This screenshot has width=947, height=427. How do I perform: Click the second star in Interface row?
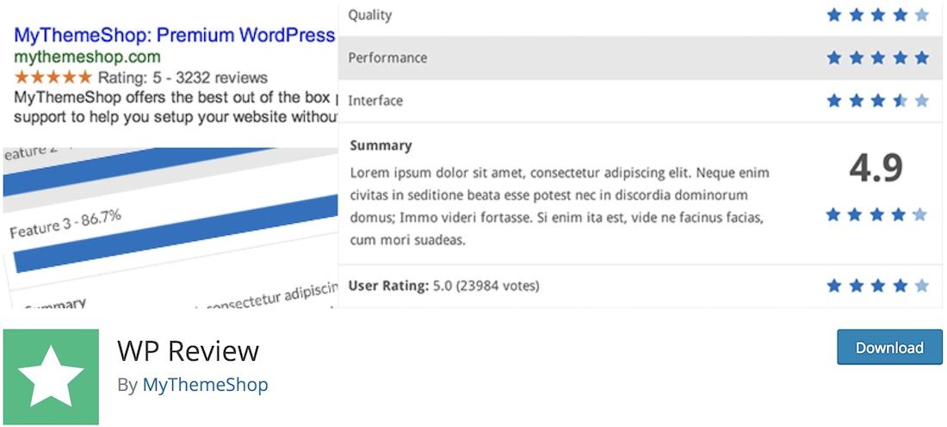[856, 100]
